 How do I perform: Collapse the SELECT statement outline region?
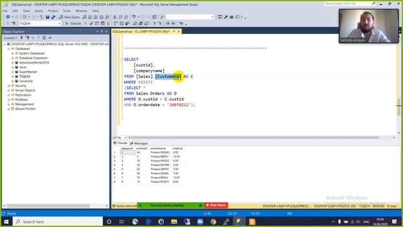(x=122, y=59)
